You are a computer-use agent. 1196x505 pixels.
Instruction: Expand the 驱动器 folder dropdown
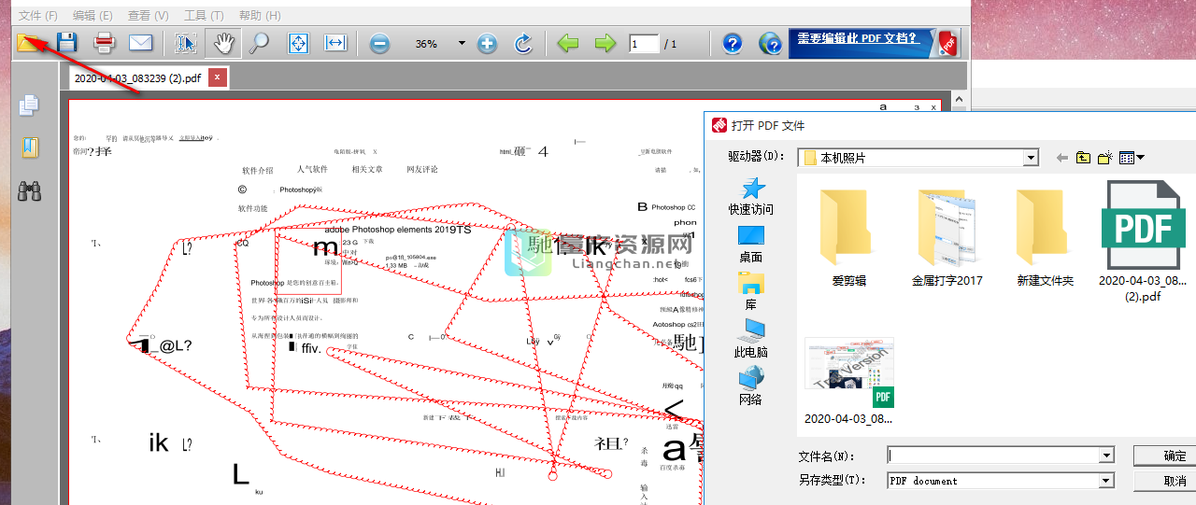point(1031,158)
